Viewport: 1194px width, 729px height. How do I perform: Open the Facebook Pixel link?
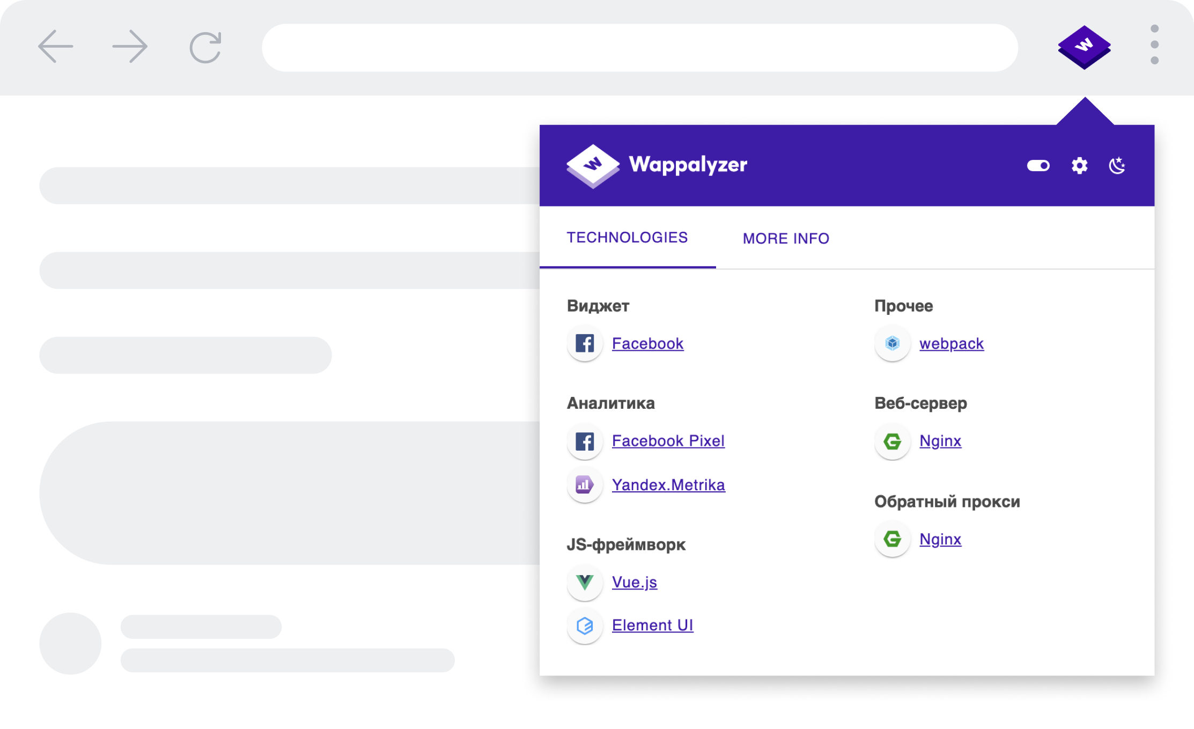[x=668, y=441]
